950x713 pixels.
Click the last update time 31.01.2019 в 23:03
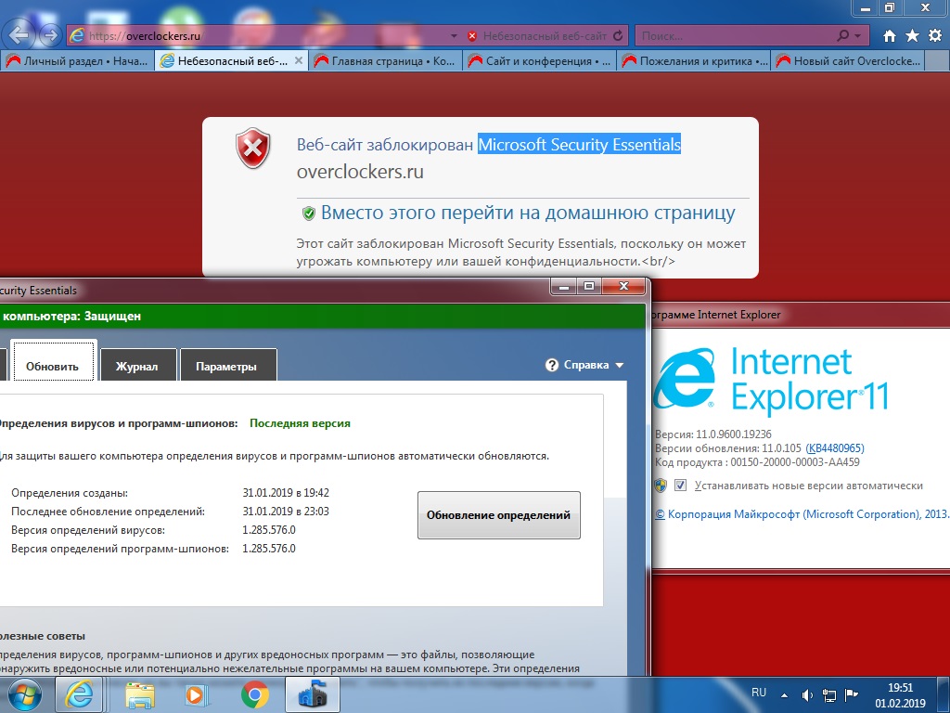click(x=286, y=512)
